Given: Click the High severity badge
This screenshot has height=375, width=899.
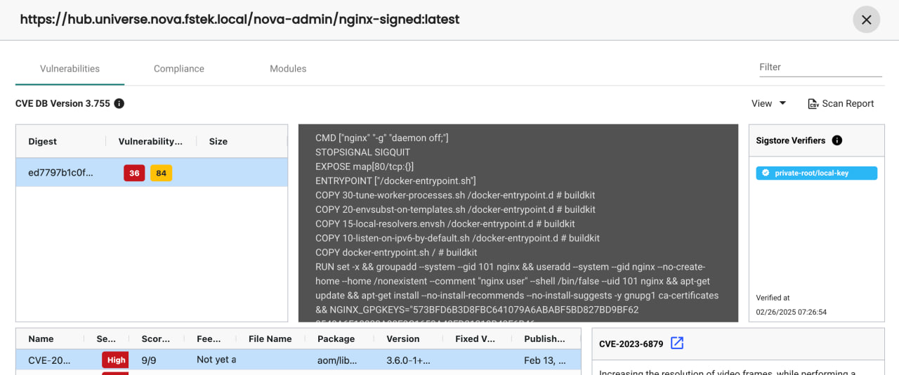Looking at the screenshot, I should (116, 360).
